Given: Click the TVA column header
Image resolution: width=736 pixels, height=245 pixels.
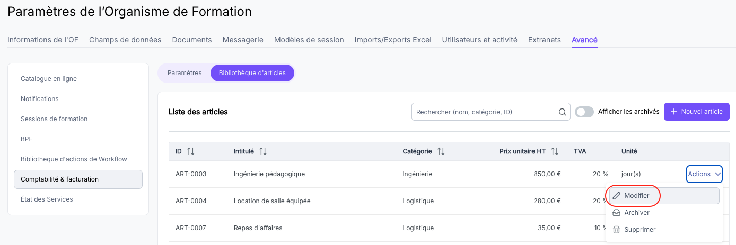Looking at the screenshot, I should pyautogui.click(x=580, y=151).
